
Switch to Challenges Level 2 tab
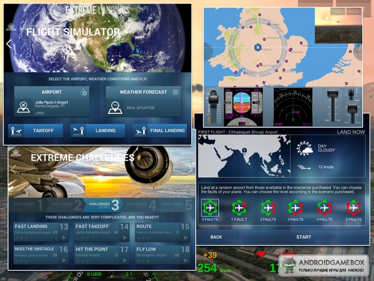point(65,205)
